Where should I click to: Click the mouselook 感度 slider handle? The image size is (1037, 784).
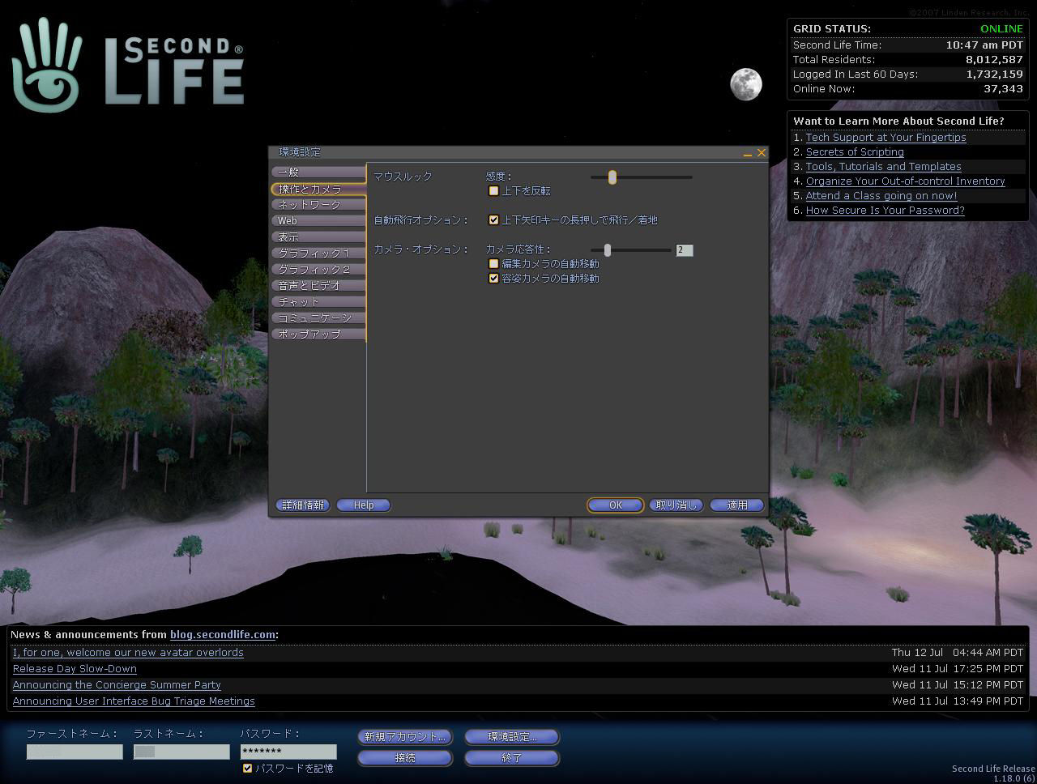(x=612, y=177)
